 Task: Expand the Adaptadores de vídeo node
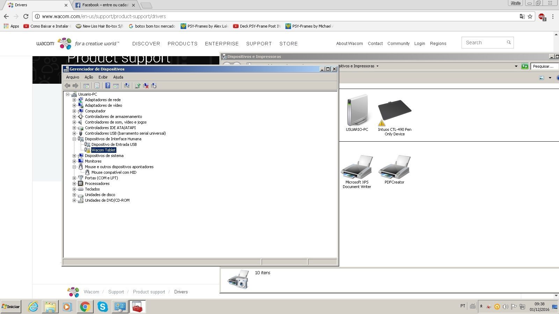pos(74,105)
